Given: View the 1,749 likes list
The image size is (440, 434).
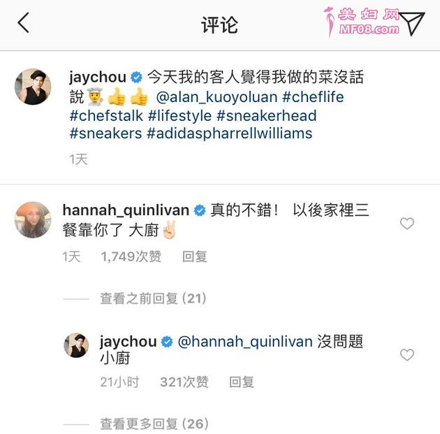Looking at the screenshot, I should [x=131, y=256].
